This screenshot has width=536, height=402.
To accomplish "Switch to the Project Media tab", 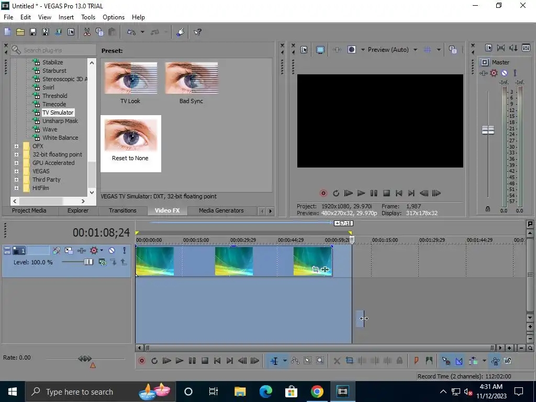I will click(29, 210).
